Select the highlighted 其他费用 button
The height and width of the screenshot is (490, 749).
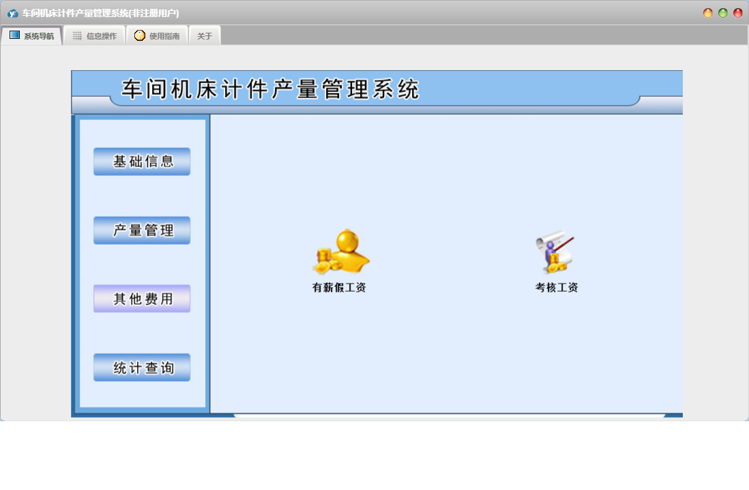click(x=142, y=298)
